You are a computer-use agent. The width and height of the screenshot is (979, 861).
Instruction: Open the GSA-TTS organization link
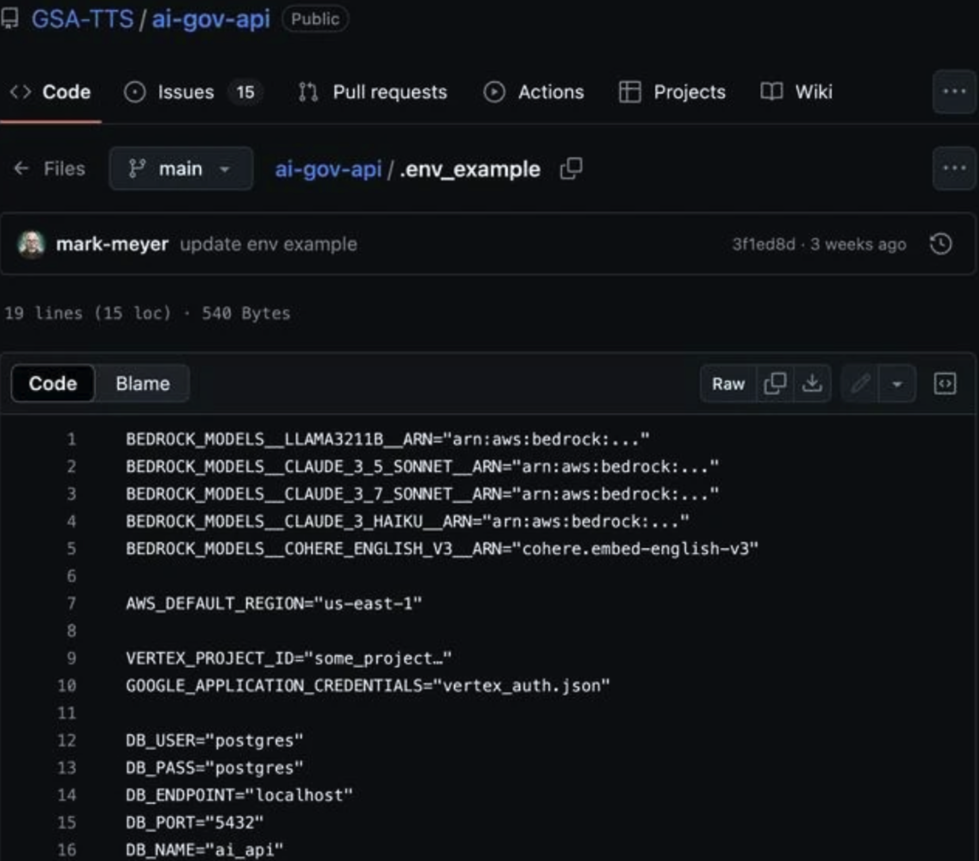(x=82, y=19)
